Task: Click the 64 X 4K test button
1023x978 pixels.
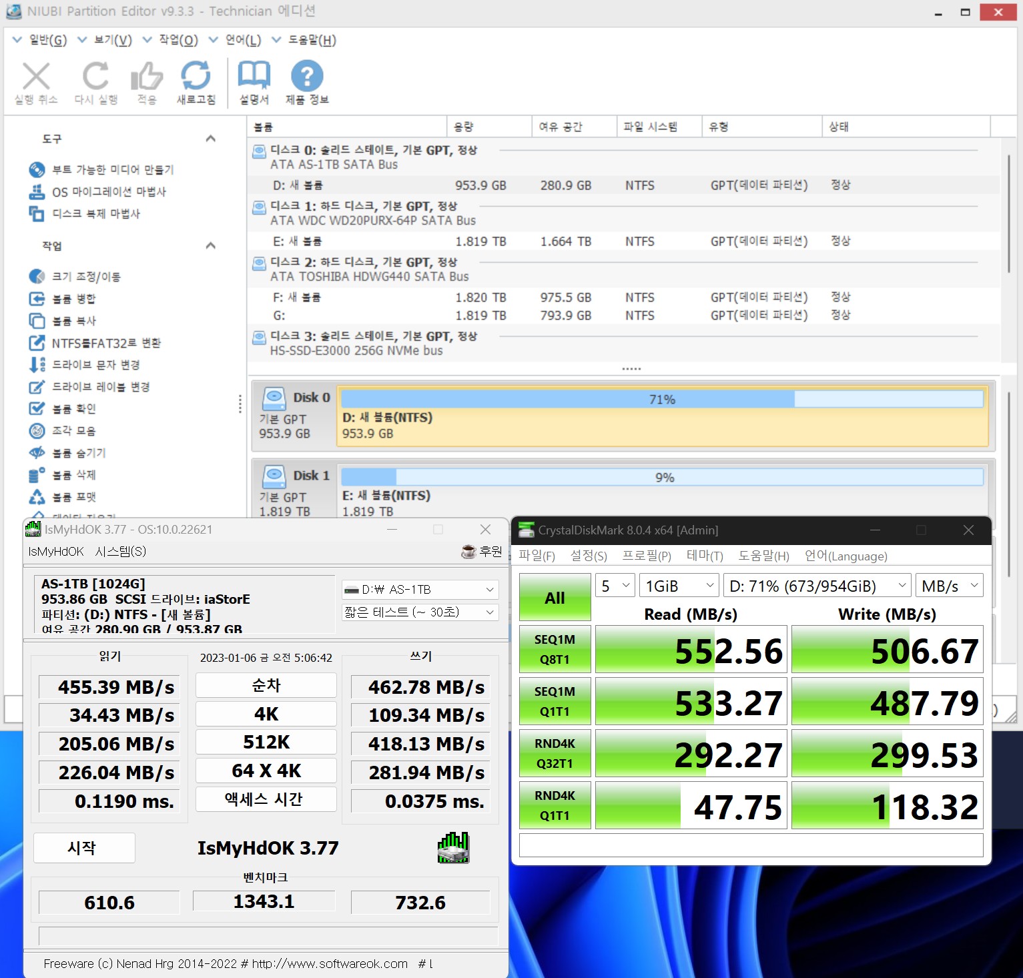Action: (x=266, y=771)
